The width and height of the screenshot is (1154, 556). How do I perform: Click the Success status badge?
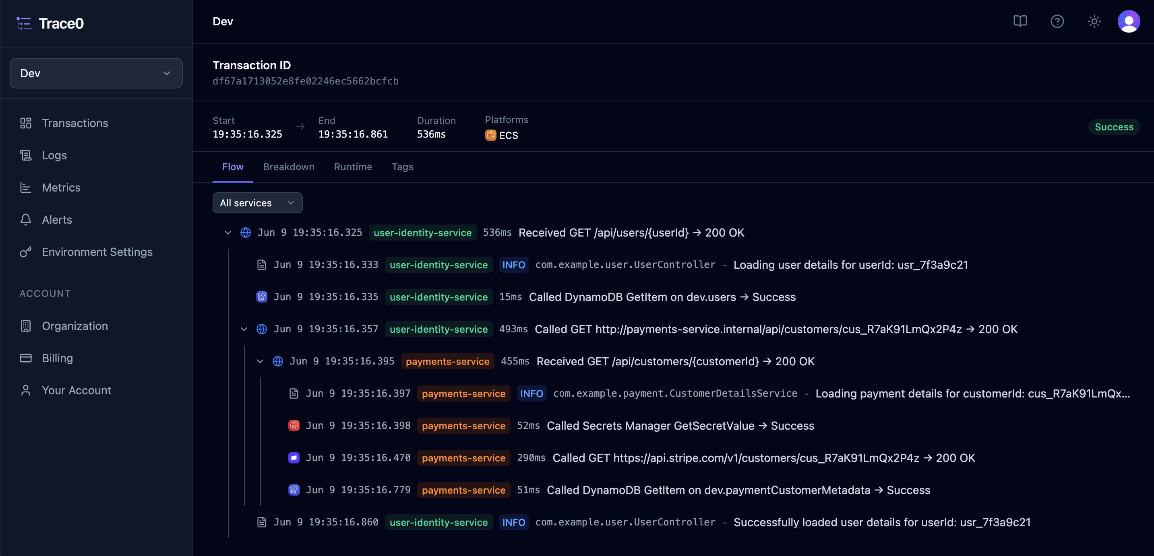coord(1114,127)
